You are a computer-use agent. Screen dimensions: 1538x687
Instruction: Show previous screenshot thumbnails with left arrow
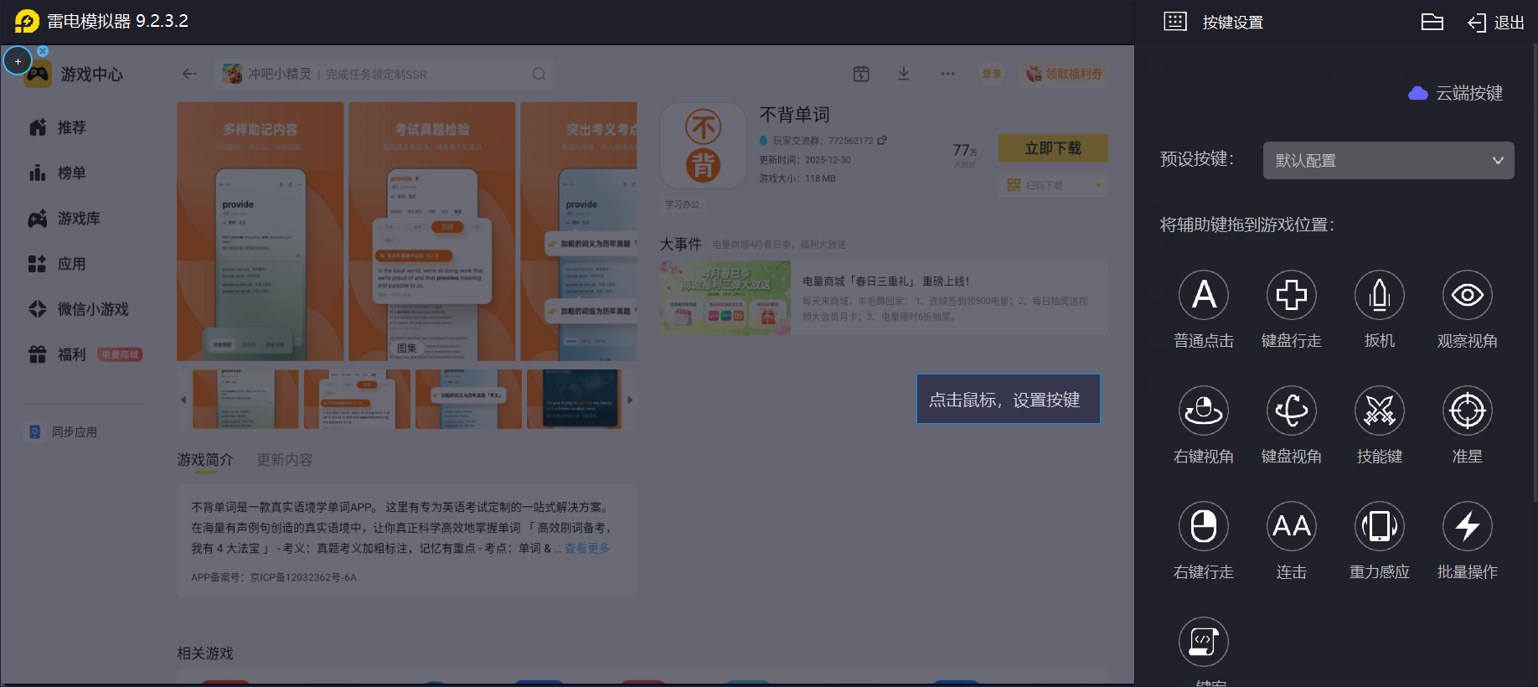(x=183, y=400)
